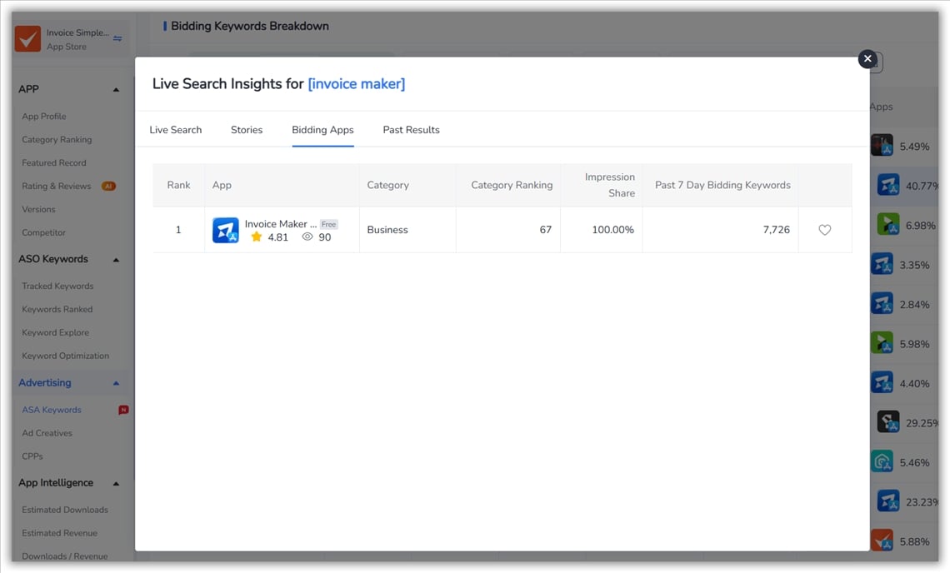
Task: Close the Live Search Insights dialog
Action: pyautogui.click(x=867, y=59)
